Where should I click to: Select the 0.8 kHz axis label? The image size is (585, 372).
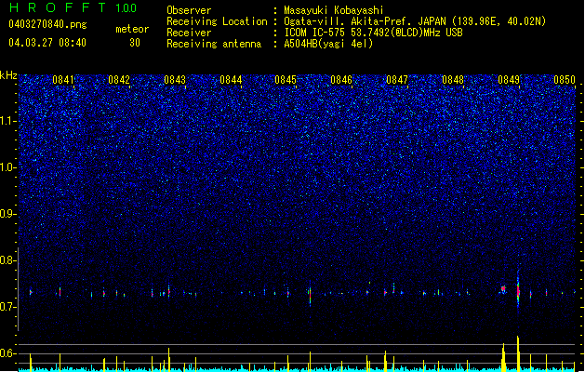point(7,260)
